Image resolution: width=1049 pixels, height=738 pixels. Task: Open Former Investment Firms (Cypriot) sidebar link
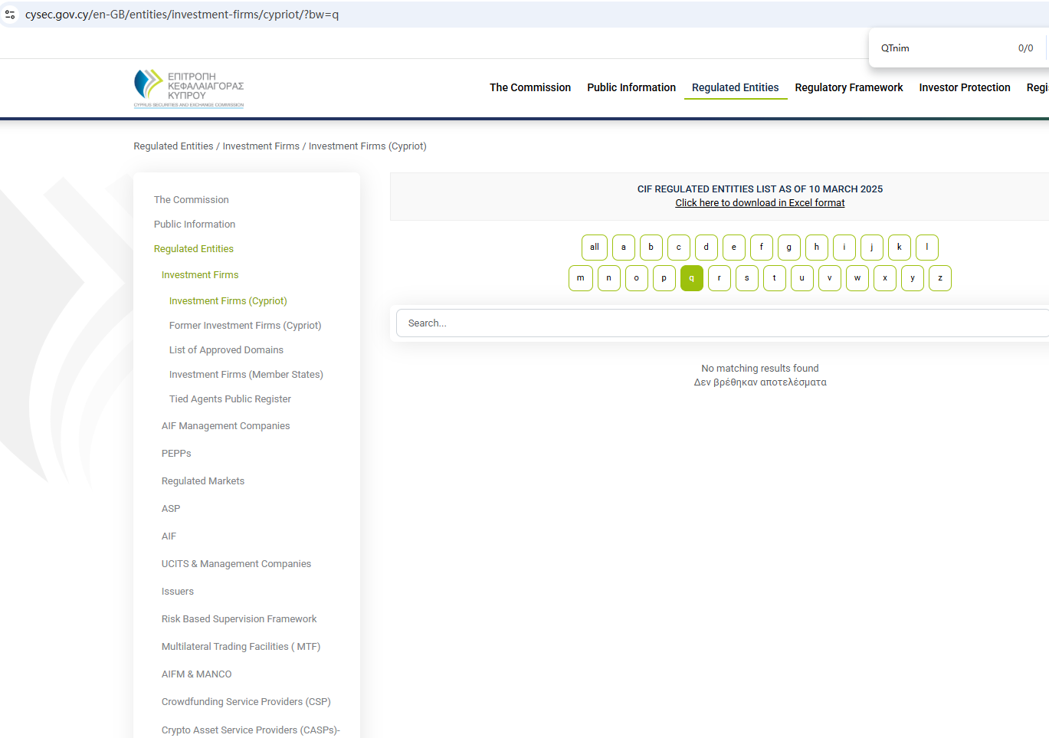point(245,326)
